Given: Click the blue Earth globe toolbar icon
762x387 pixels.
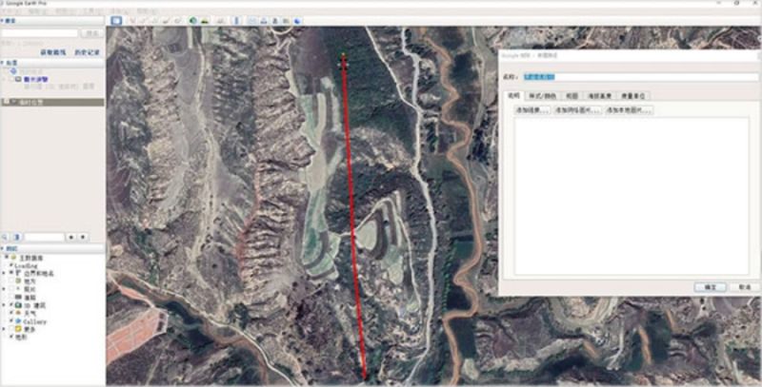Looking at the screenshot, I should (297, 20).
